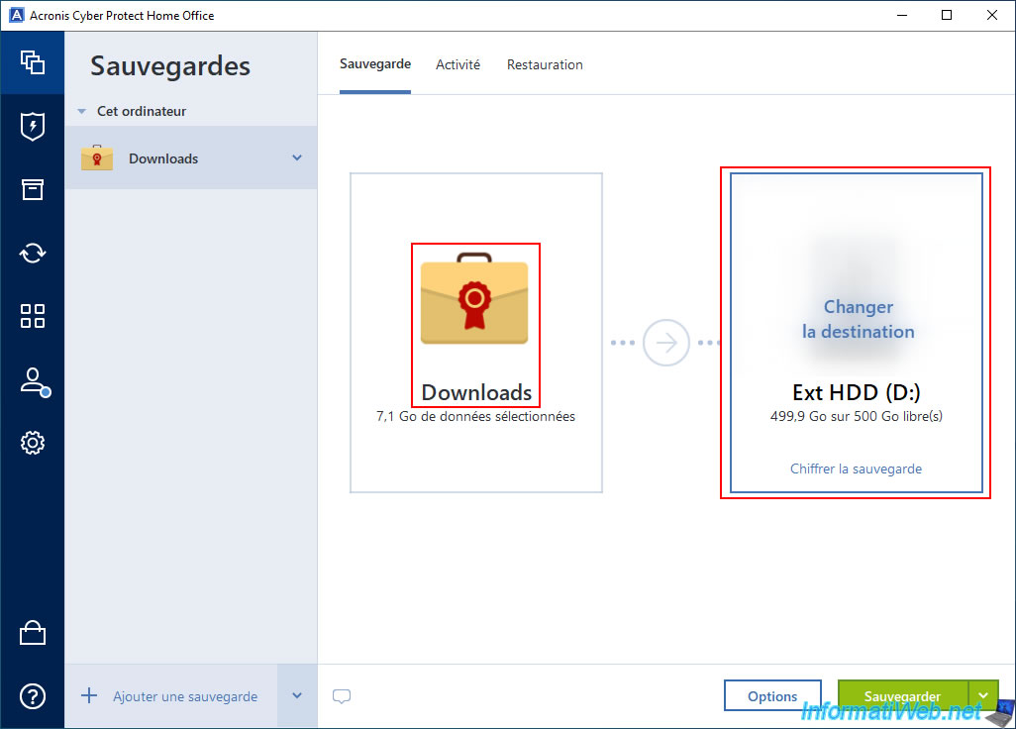The width and height of the screenshot is (1016, 729).
Task: Close the Acronis window
Action: [992, 15]
